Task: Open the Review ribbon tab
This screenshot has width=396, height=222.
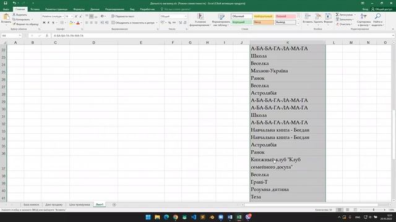Action: pyautogui.click(x=114, y=9)
